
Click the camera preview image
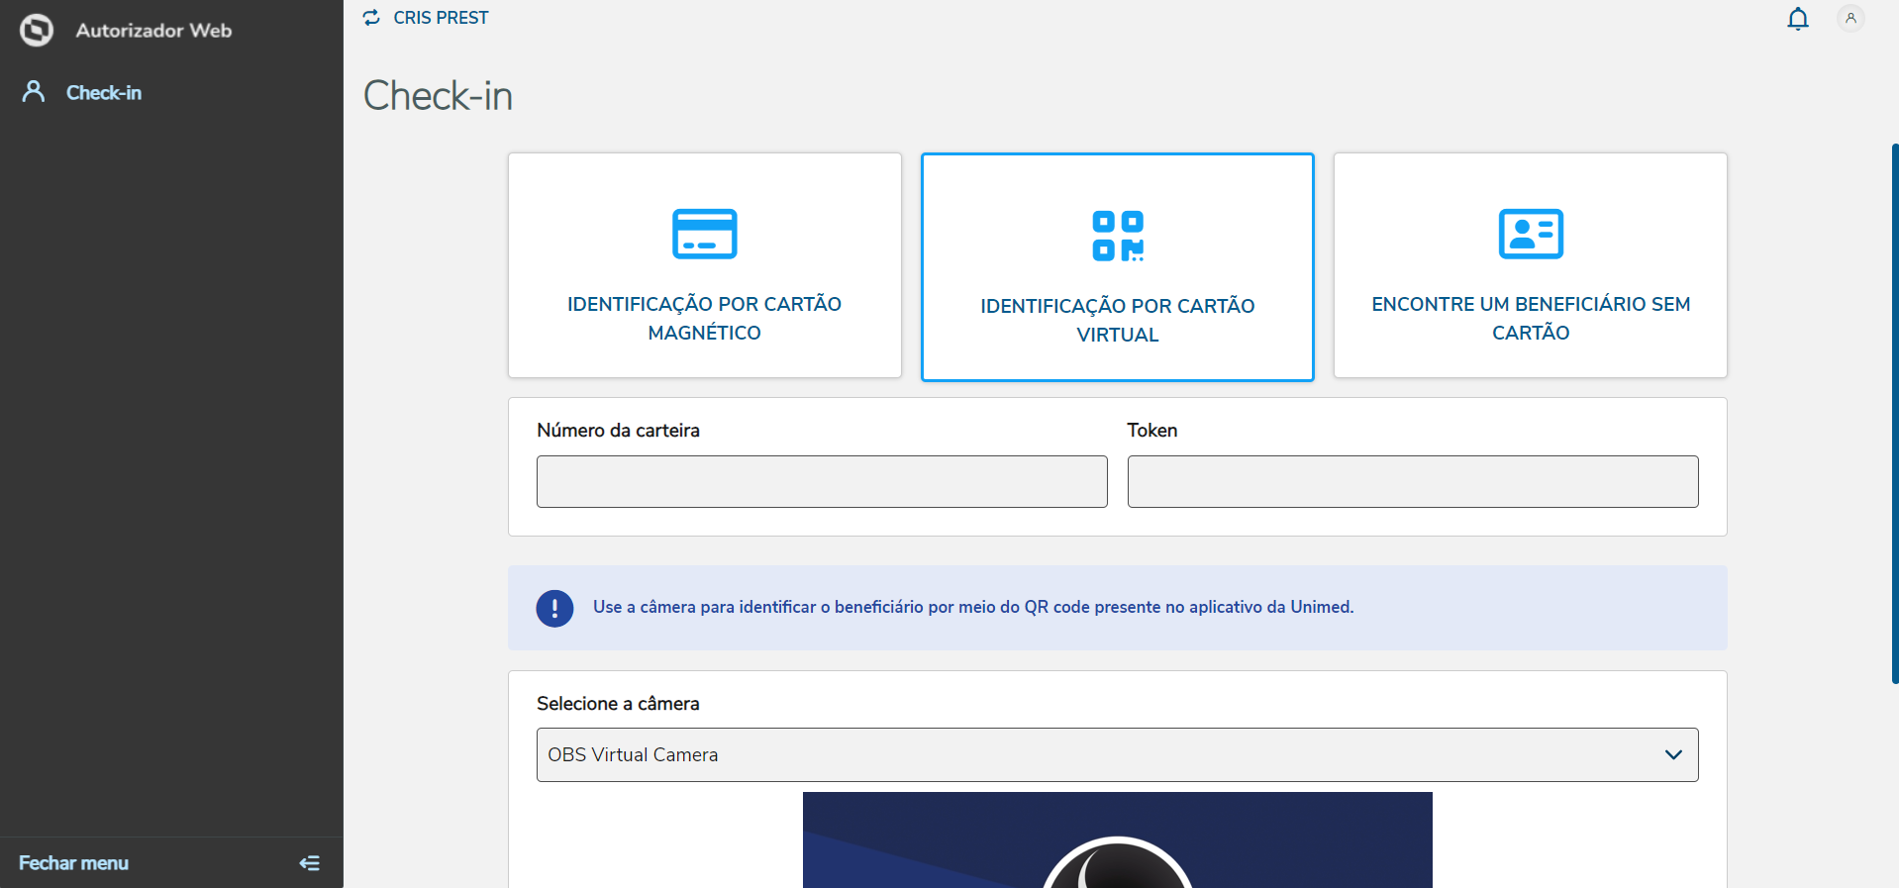(x=1118, y=839)
